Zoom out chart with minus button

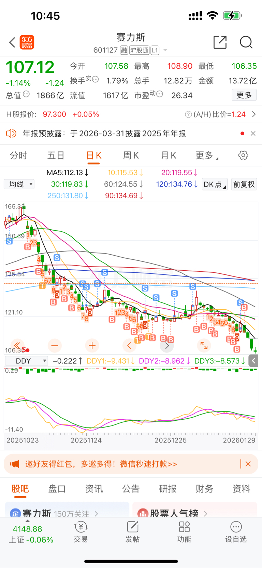(x=55, y=346)
